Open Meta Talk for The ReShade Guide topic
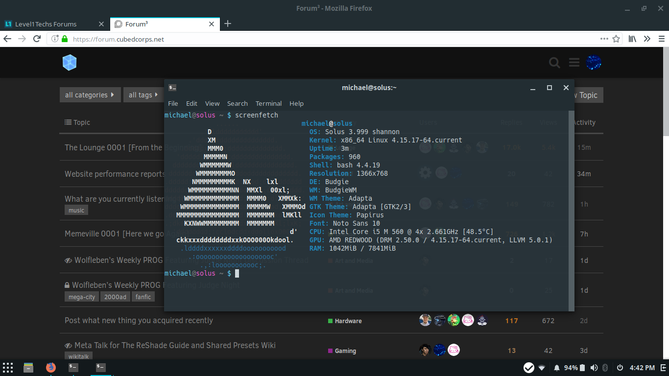This screenshot has height=376, width=669. 175,345
